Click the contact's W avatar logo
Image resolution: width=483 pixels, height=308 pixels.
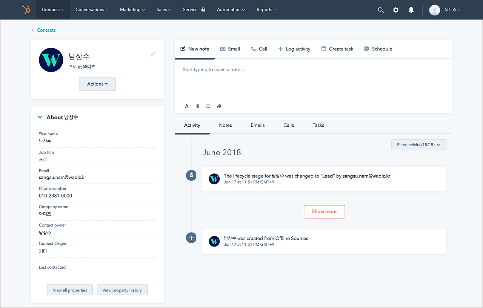pyautogui.click(x=51, y=60)
